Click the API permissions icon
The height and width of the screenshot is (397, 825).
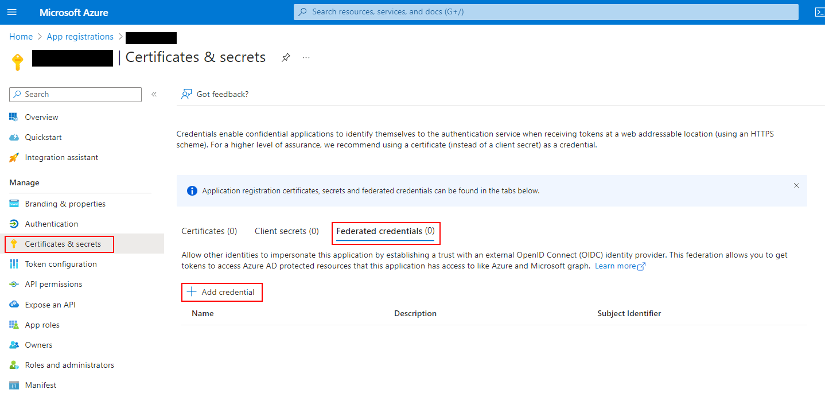[x=14, y=284]
